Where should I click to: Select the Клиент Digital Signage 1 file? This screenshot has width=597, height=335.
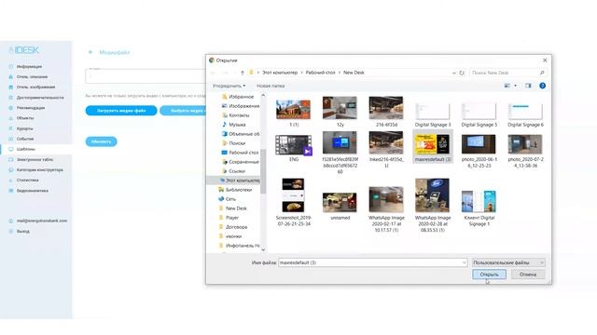pyautogui.click(x=479, y=208)
